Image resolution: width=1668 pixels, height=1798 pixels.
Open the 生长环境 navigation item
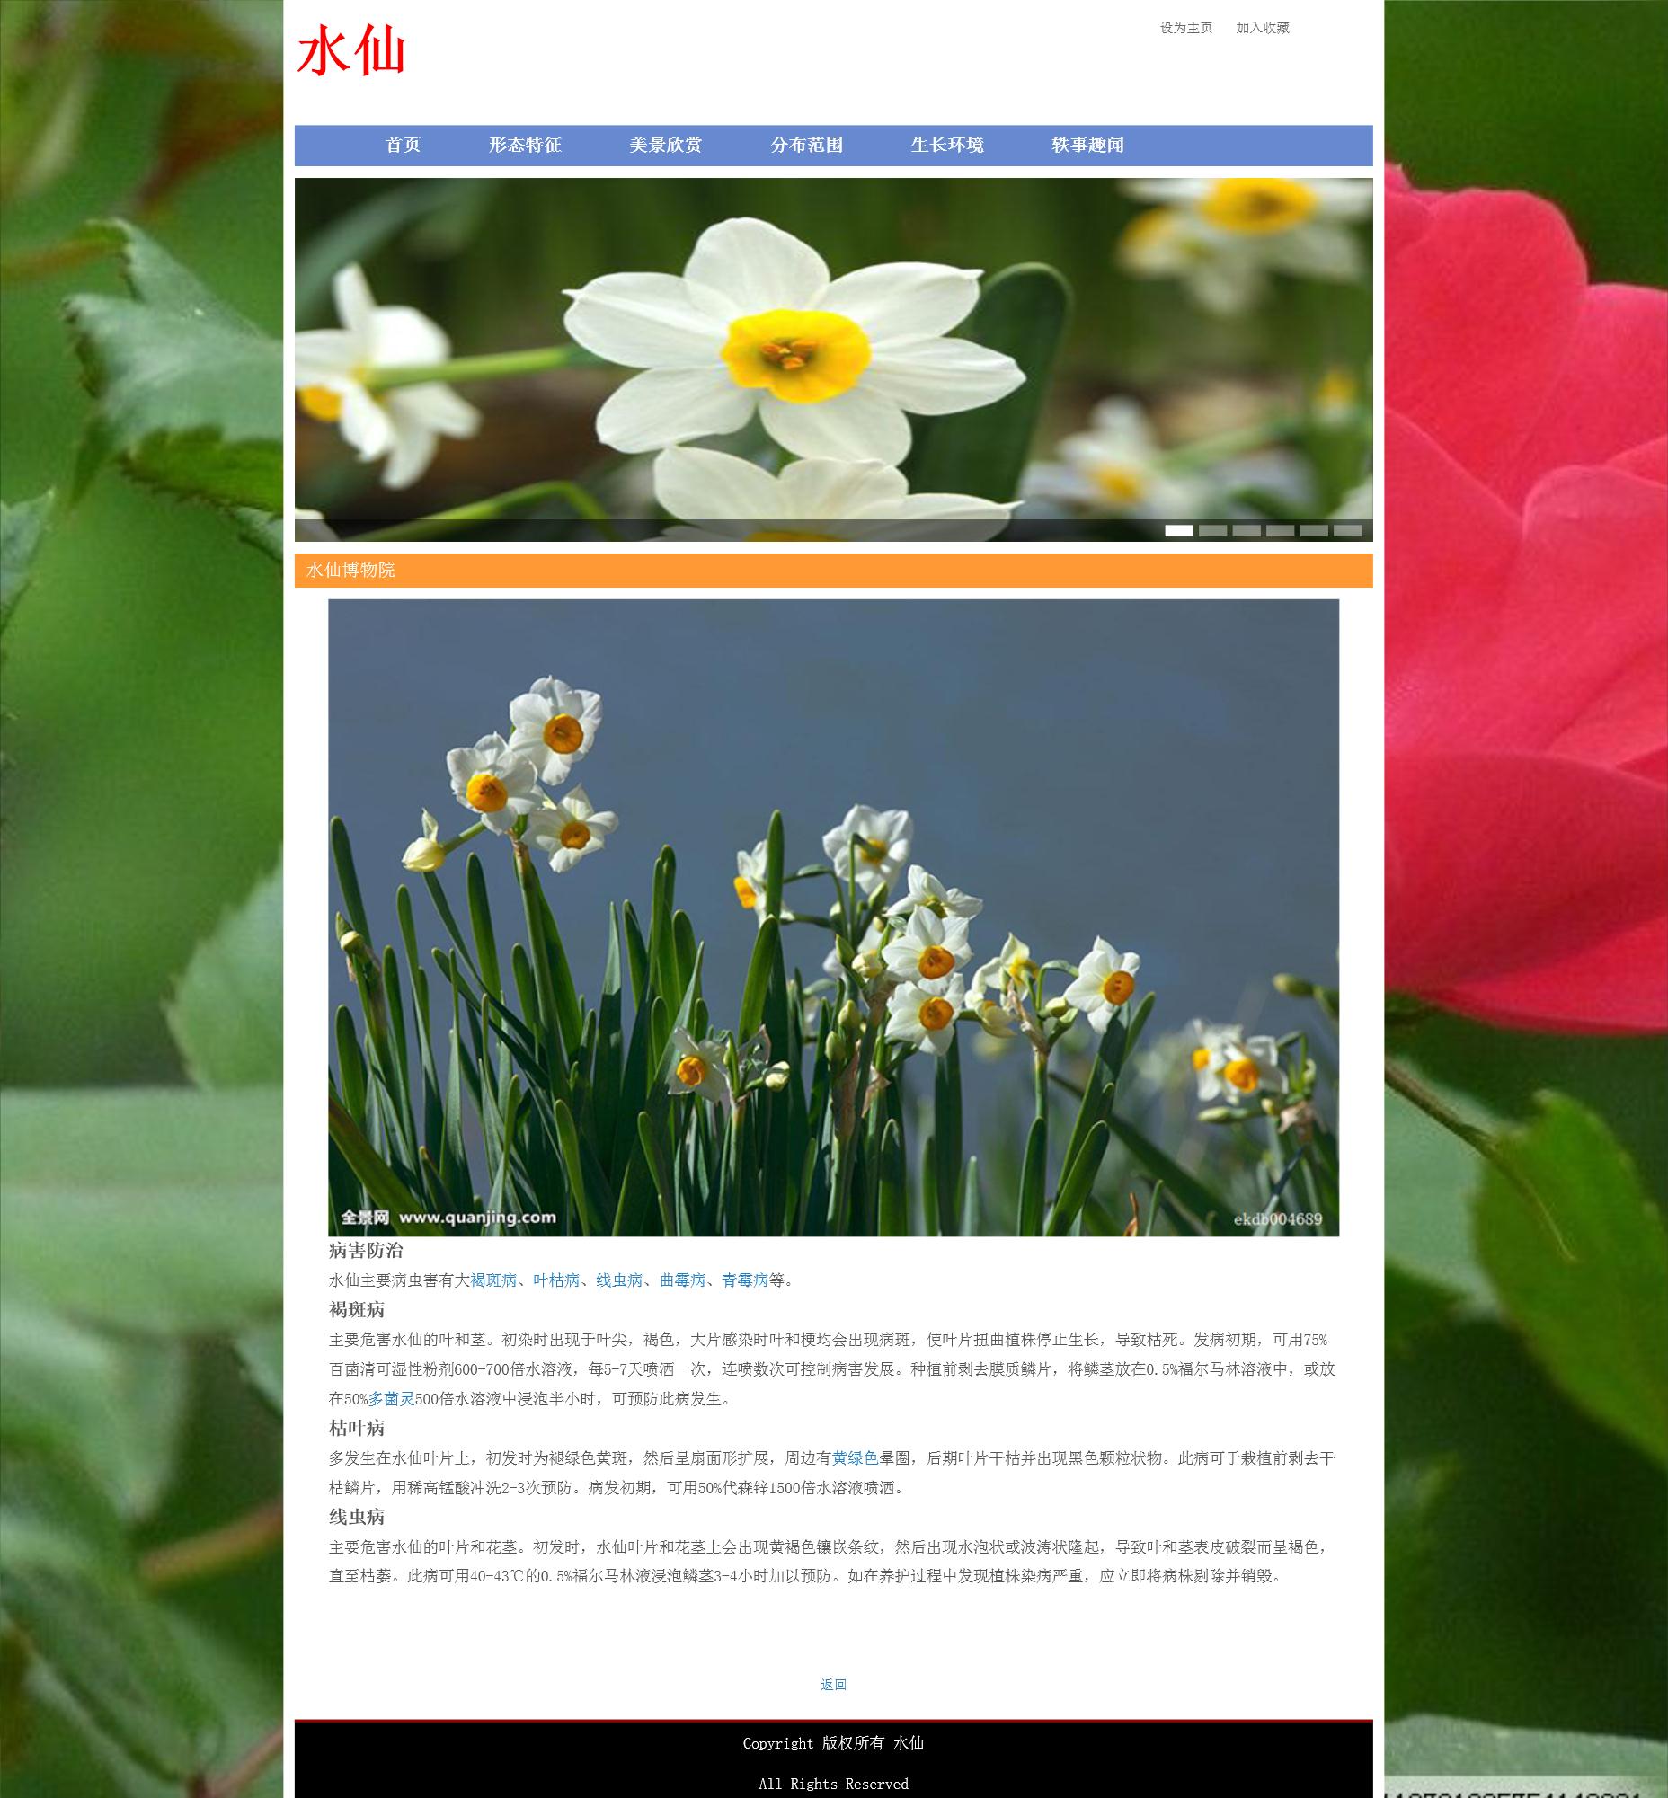tap(947, 146)
